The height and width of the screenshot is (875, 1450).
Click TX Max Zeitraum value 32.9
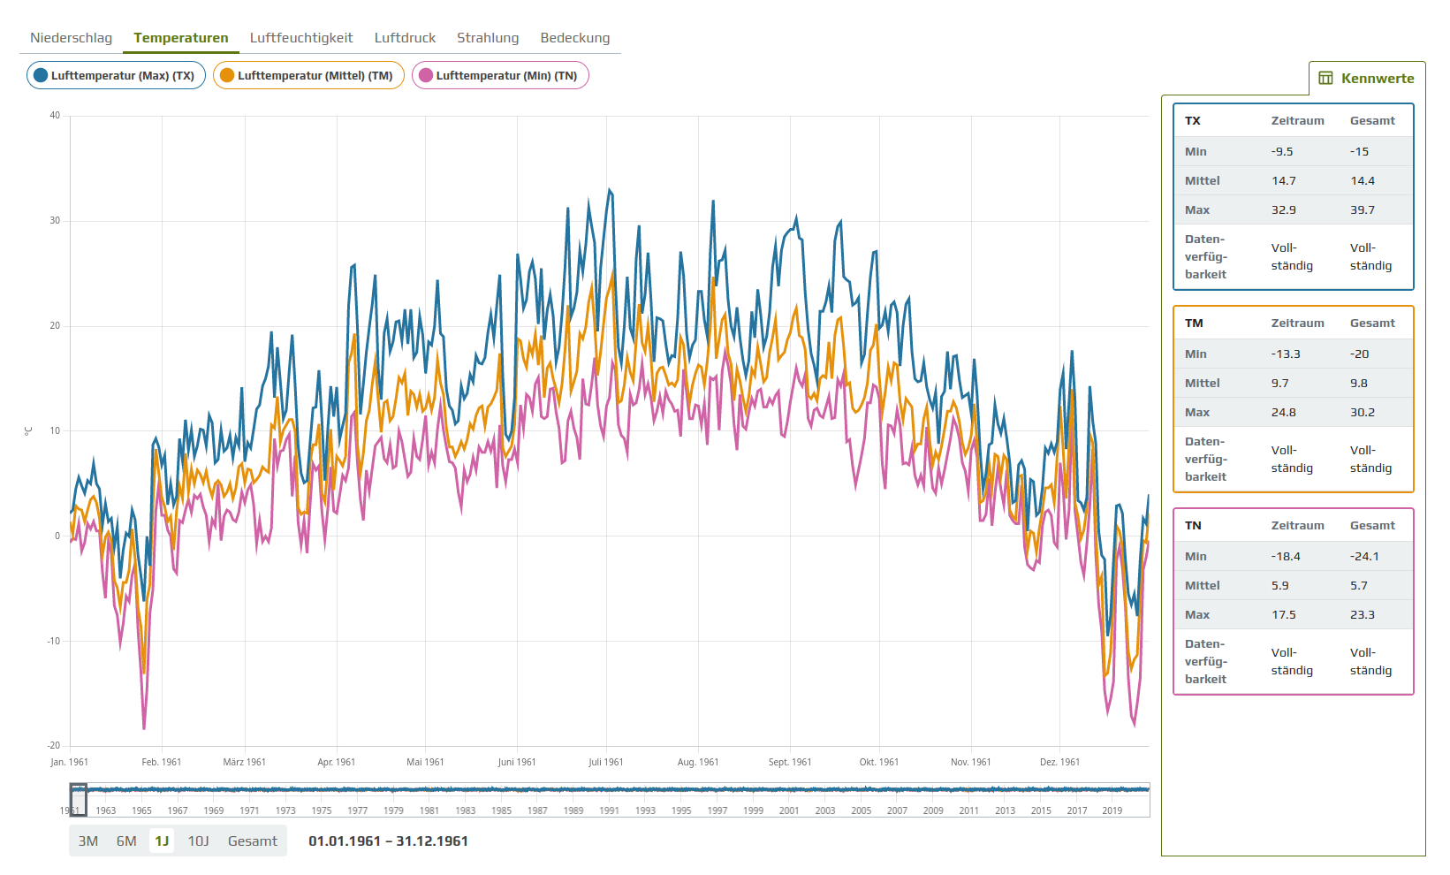1284,210
